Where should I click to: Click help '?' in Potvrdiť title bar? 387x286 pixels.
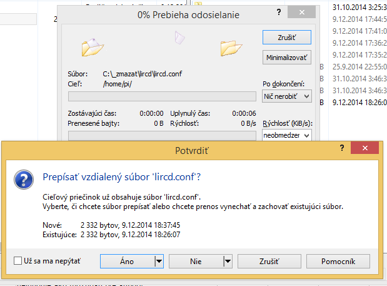point(341,148)
